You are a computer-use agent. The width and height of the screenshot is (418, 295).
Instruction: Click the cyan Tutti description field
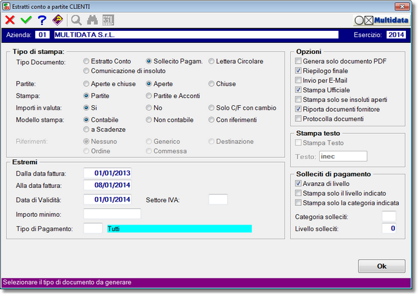179,228
